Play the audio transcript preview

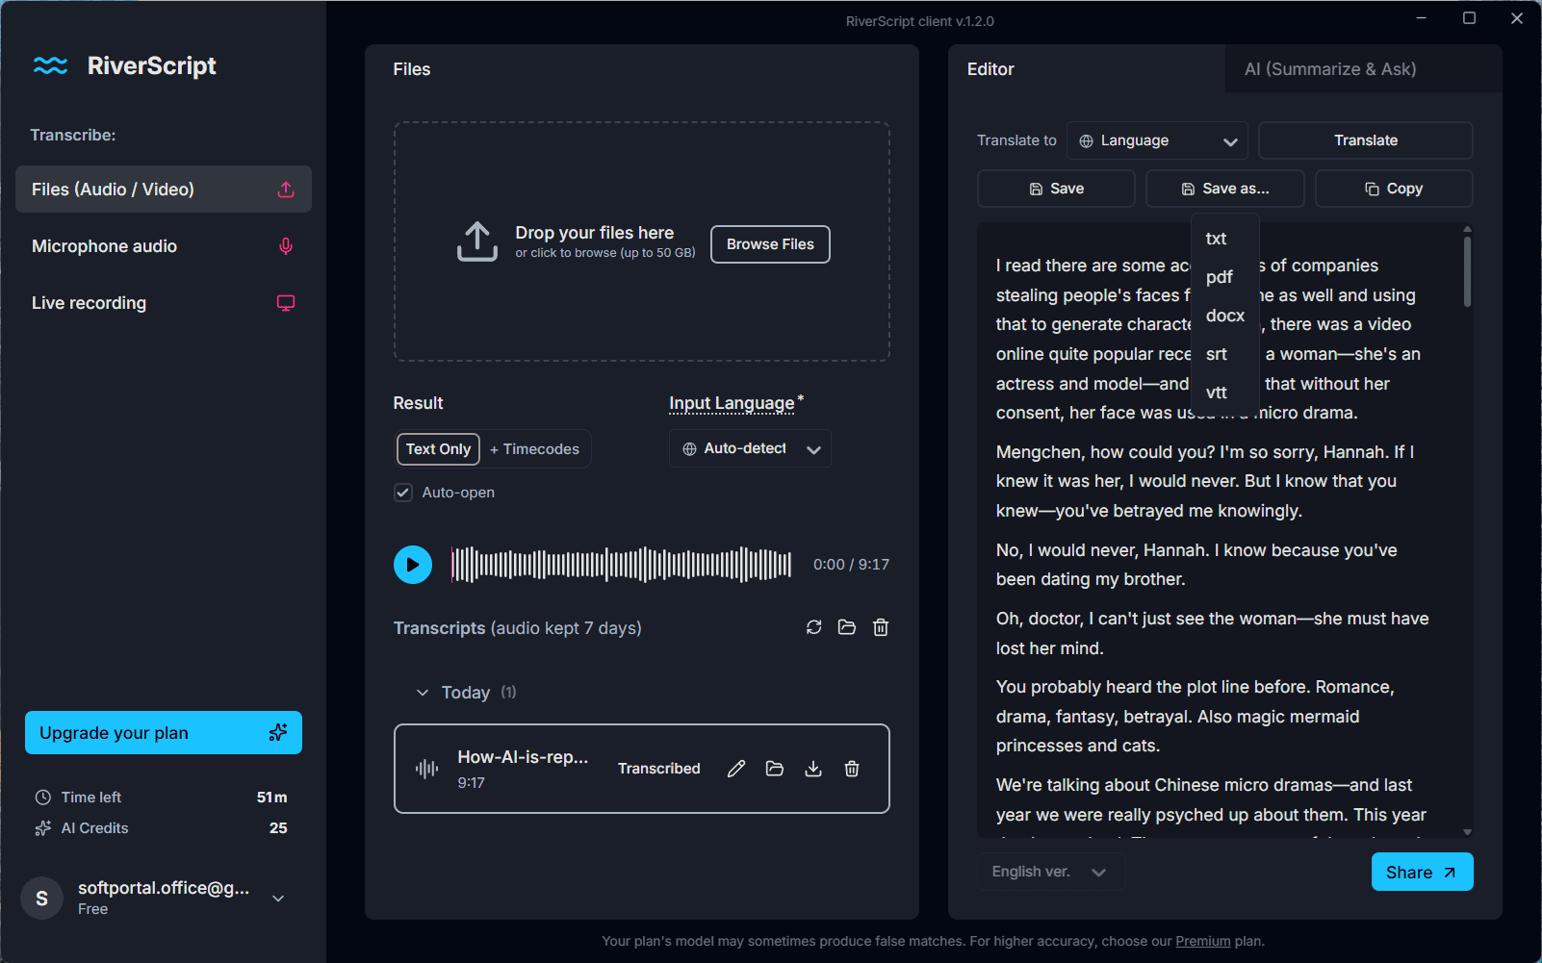(413, 565)
